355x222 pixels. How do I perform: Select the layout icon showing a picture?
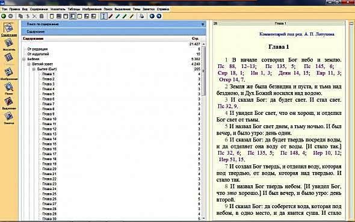point(87,16)
